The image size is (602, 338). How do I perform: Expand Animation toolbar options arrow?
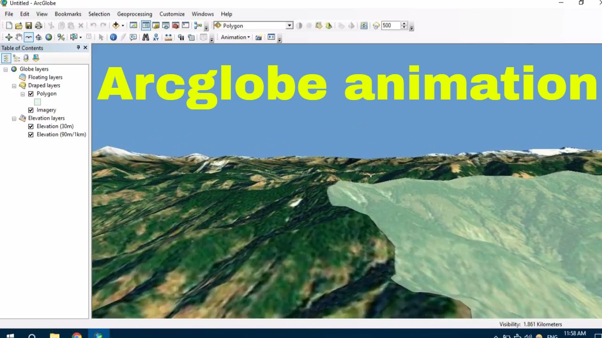coord(279,39)
